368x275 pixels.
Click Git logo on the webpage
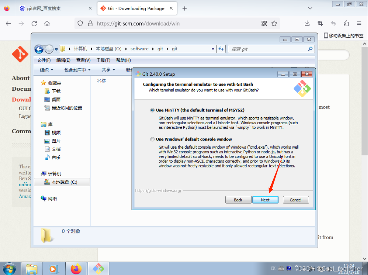[x=20, y=54]
